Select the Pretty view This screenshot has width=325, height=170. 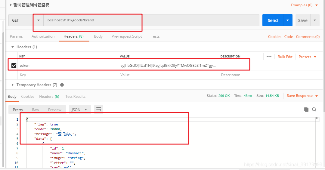pyautogui.click(x=18, y=110)
